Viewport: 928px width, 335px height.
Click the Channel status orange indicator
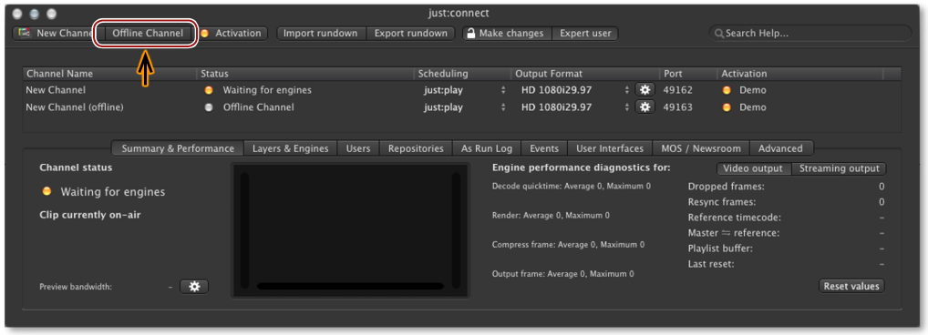pos(46,191)
